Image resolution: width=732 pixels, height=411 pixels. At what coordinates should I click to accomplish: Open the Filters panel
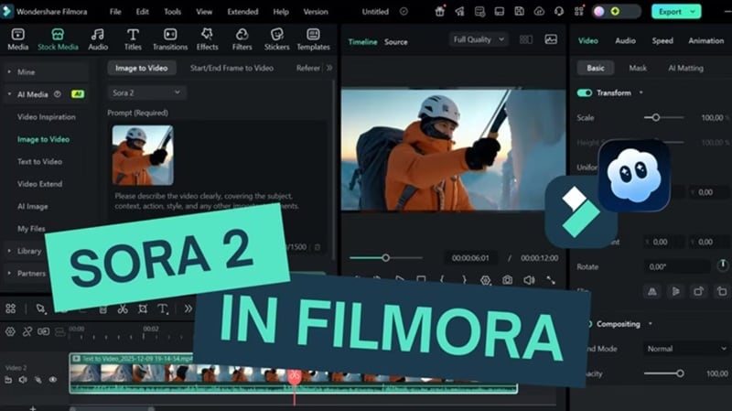pyautogui.click(x=242, y=39)
